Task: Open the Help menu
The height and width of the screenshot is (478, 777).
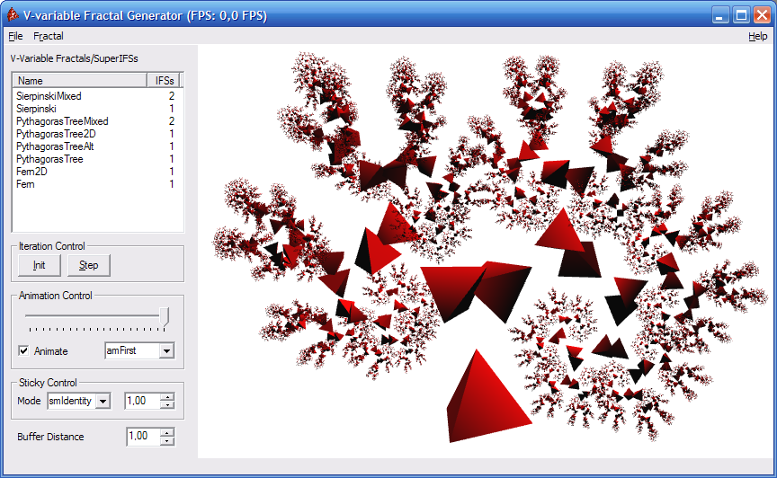Action: coord(757,36)
